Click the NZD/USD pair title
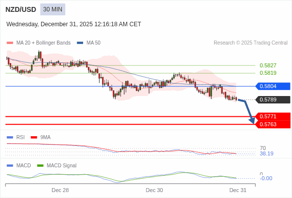The image size is (292, 198). (21, 9)
